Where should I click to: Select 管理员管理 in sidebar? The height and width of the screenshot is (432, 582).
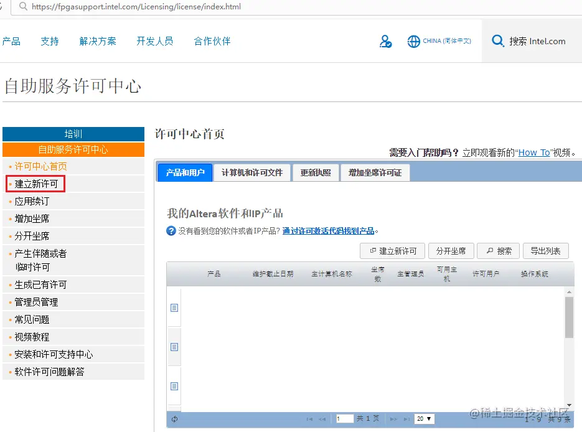tap(36, 302)
